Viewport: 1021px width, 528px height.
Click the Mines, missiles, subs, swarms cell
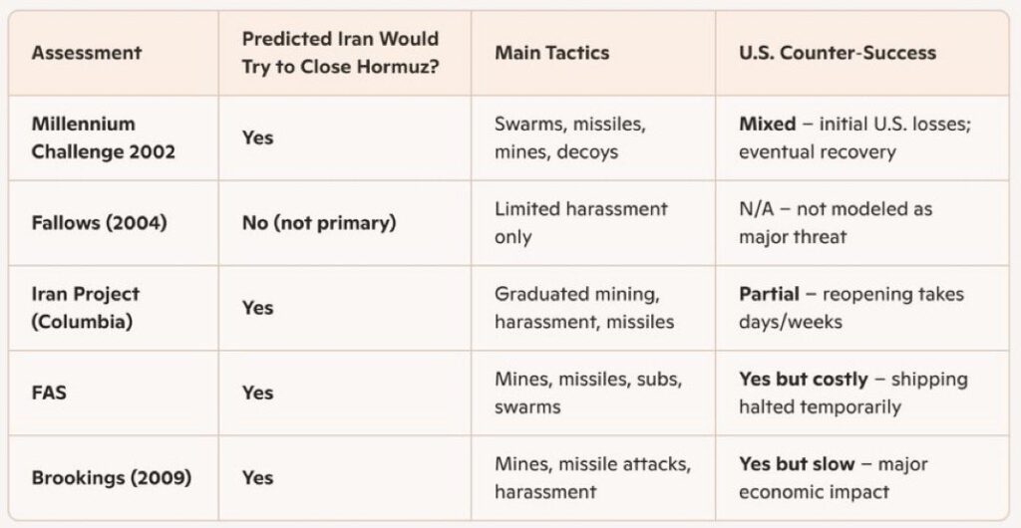click(x=588, y=393)
